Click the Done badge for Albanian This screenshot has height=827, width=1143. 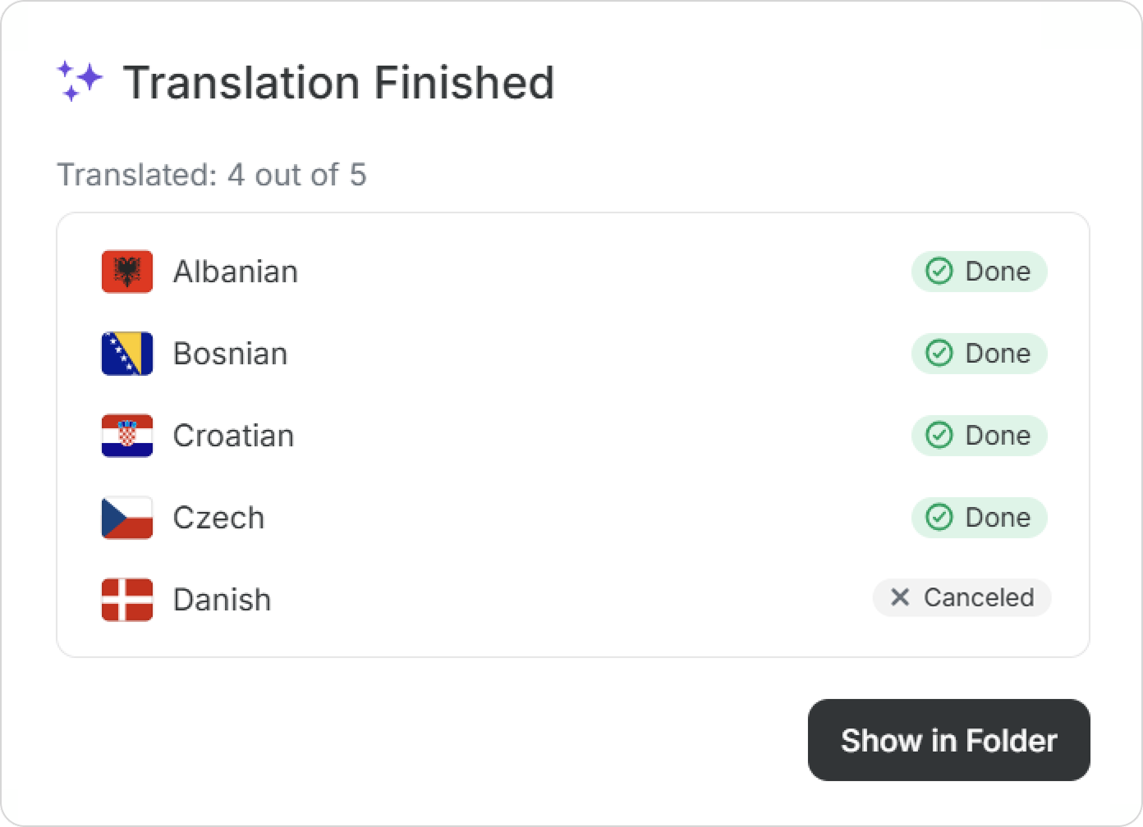(x=979, y=272)
